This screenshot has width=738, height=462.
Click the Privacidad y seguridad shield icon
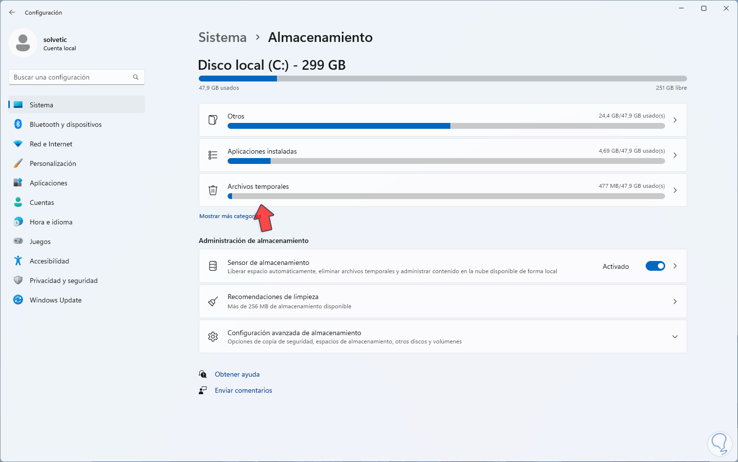tap(18, 281)
